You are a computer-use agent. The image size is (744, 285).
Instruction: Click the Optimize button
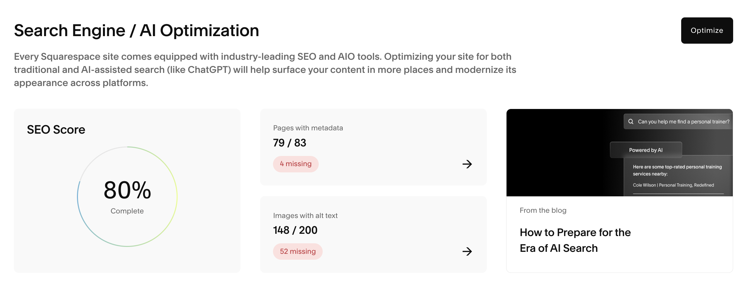tap(707, 31)
